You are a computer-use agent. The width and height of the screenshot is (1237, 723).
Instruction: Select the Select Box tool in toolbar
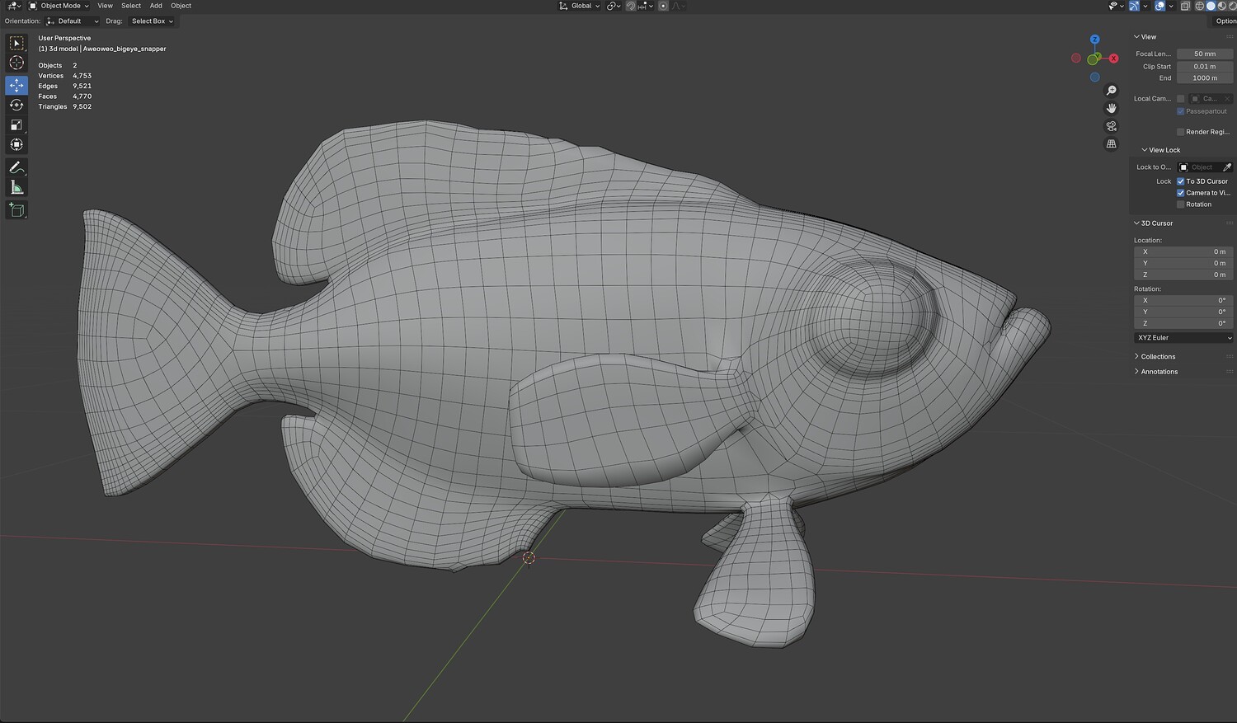16,43
